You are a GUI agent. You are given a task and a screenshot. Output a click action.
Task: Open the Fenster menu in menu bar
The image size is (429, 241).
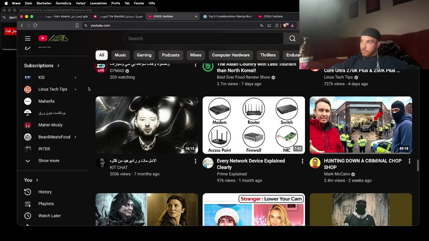(139, 3)
